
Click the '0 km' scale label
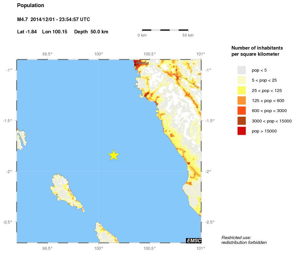click(x=142, y=35)
